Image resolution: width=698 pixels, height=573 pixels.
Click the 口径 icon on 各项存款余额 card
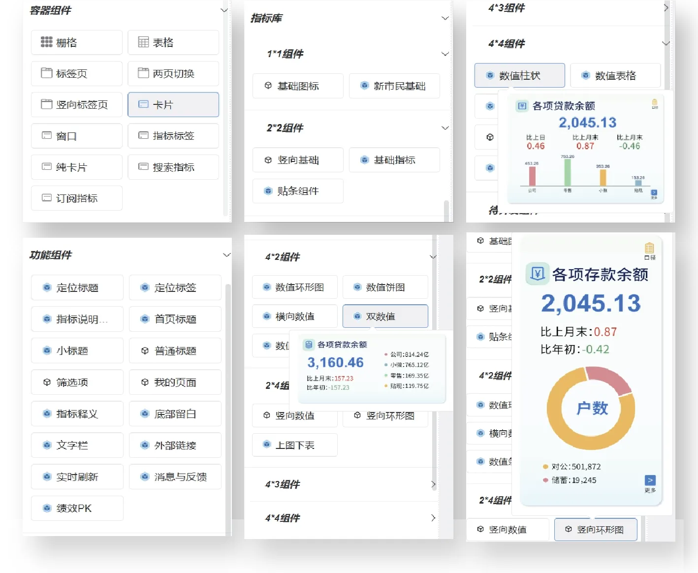click(649, 249)
